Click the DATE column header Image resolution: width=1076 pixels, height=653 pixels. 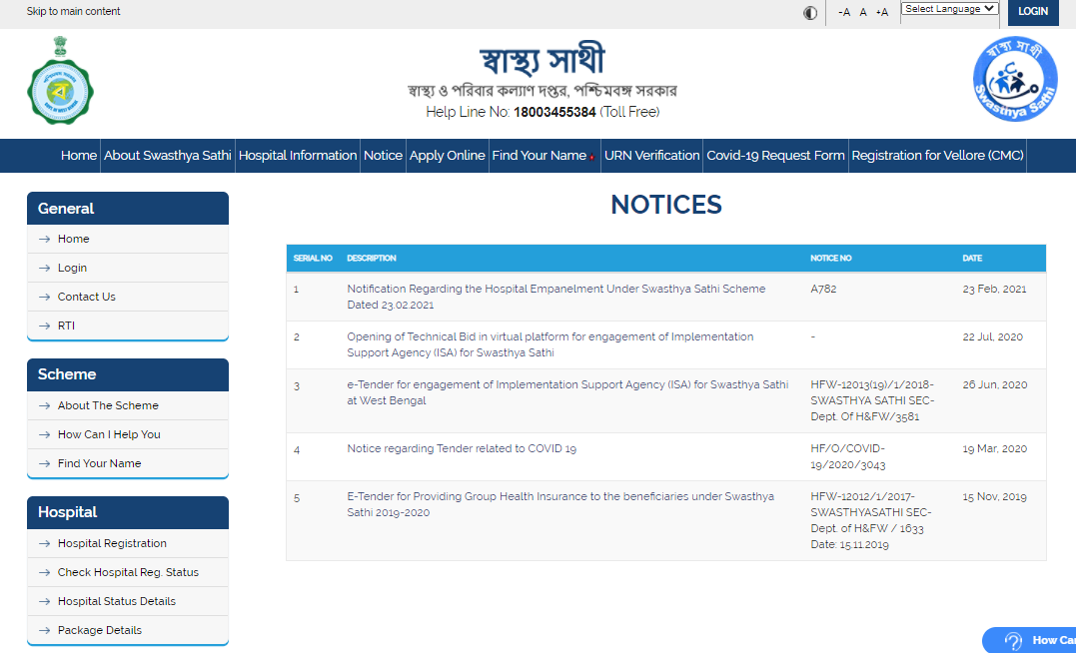coord(972,258)
